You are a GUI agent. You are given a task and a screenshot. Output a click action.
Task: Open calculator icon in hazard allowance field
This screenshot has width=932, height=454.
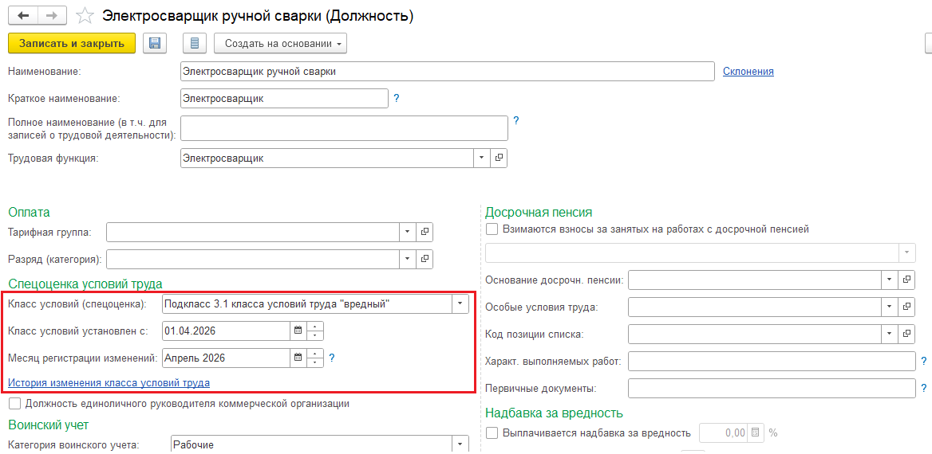756,433
